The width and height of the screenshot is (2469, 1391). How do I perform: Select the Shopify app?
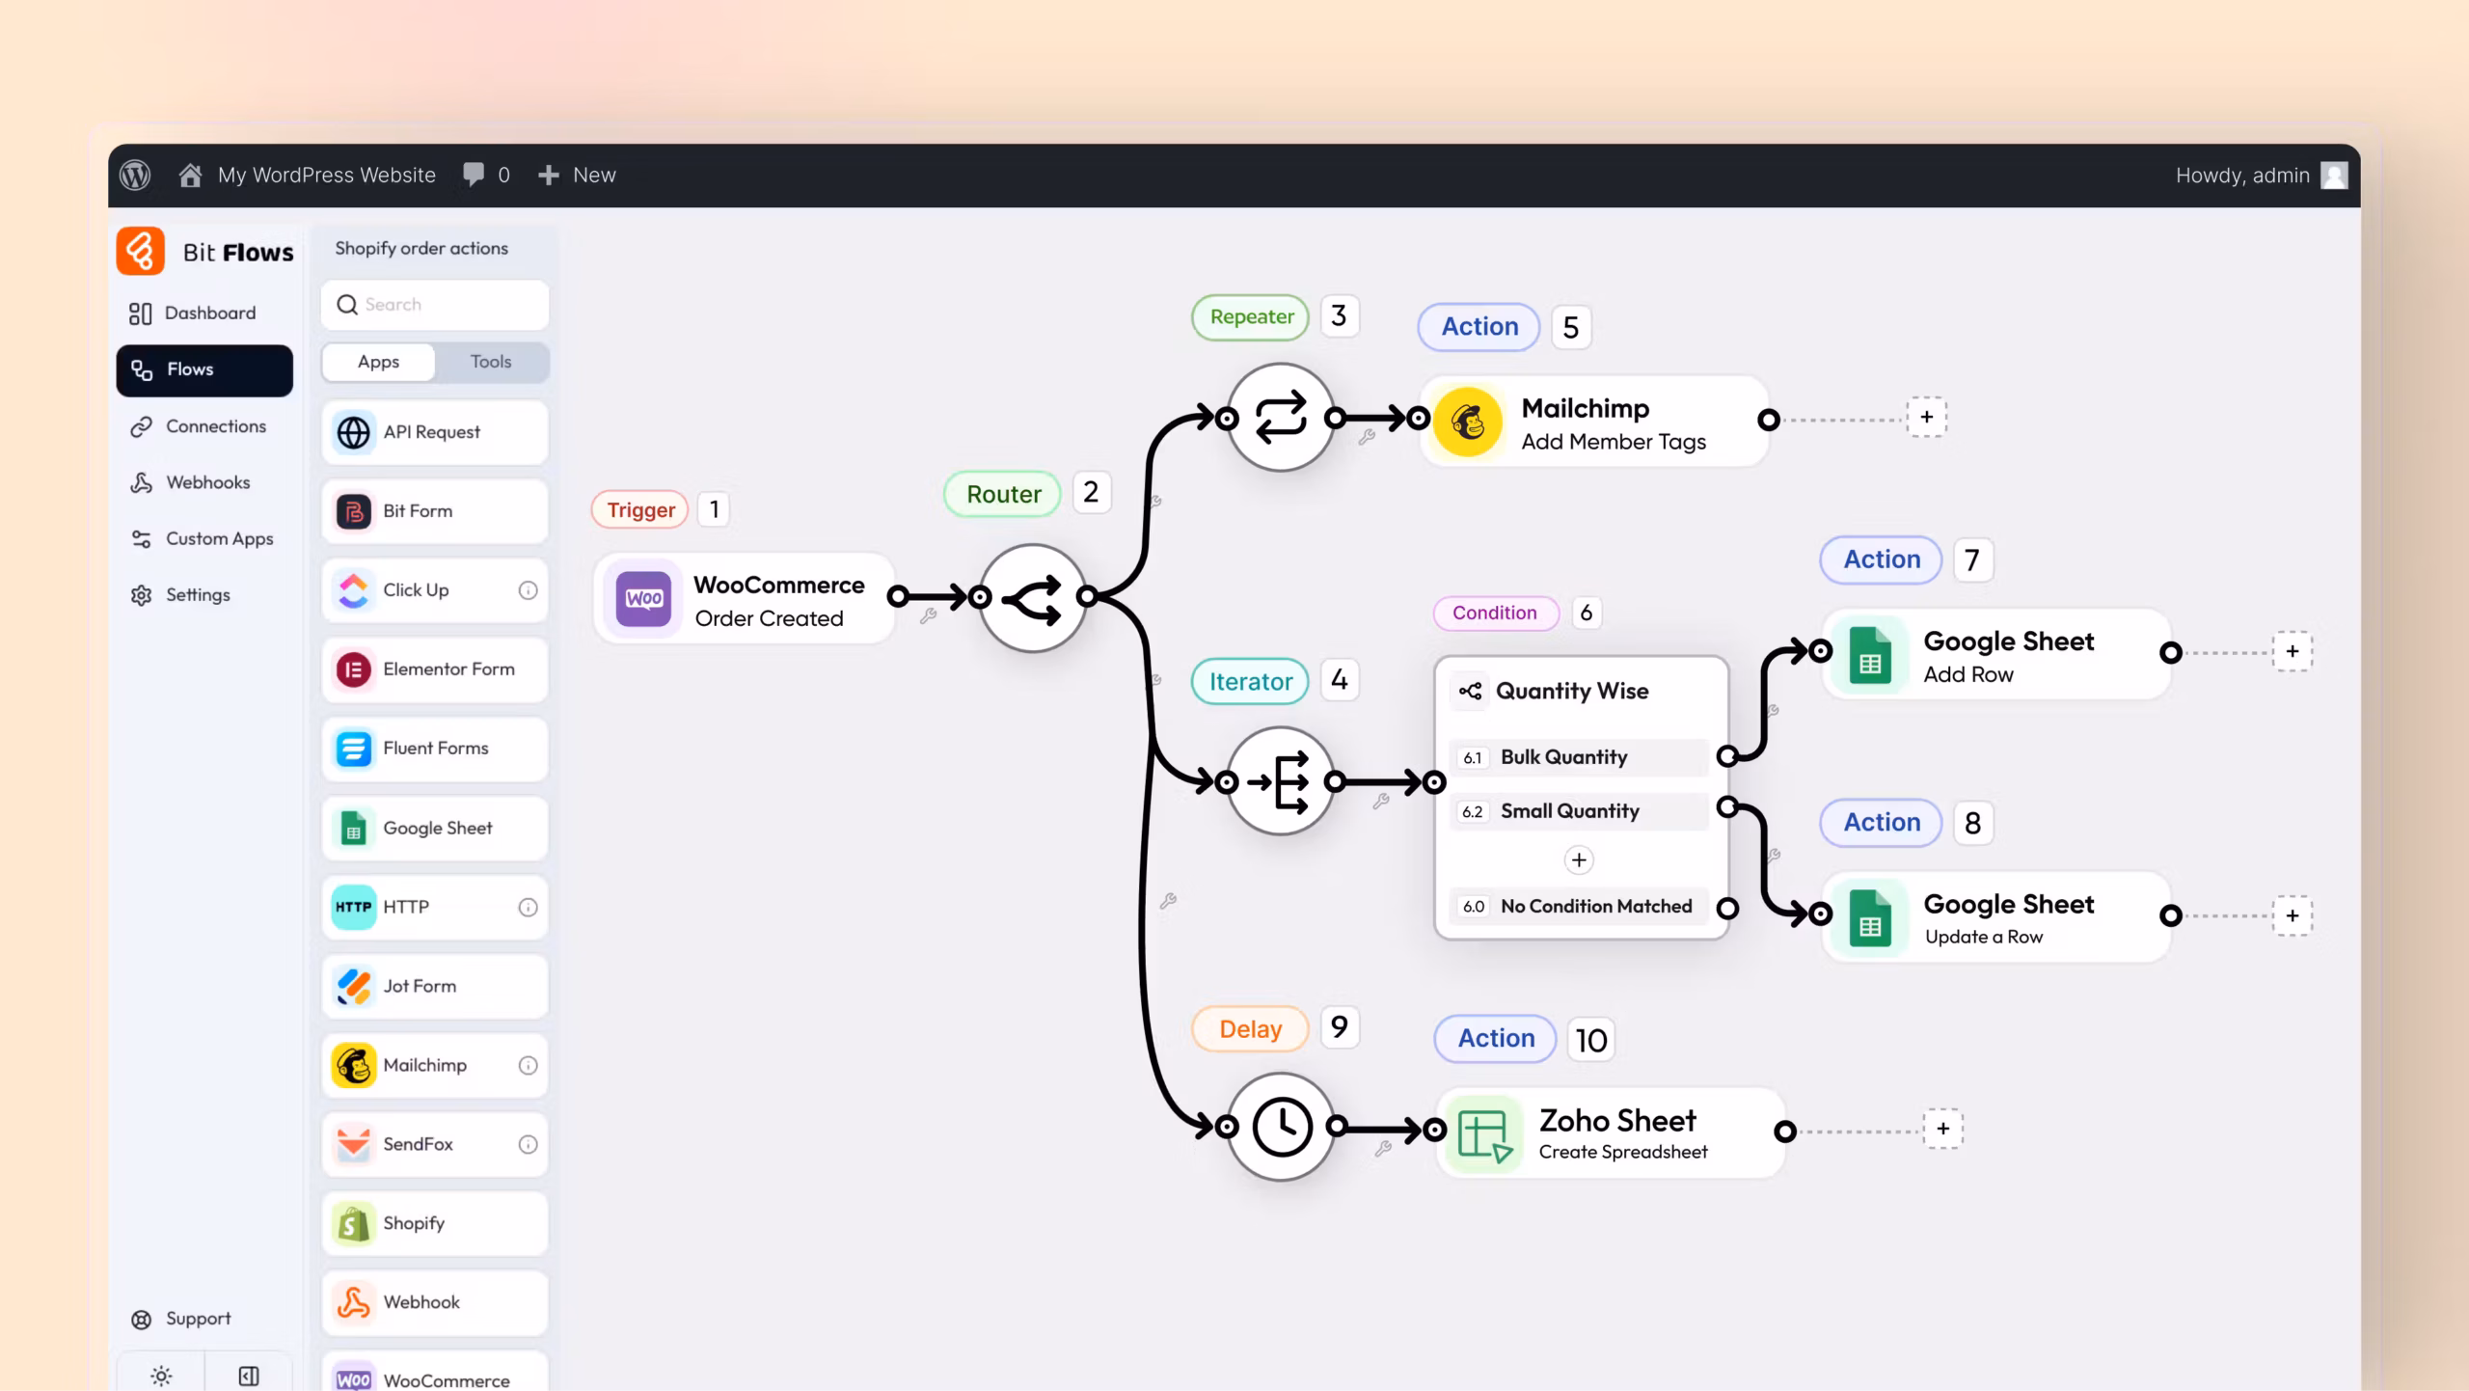coord(435,1223)
